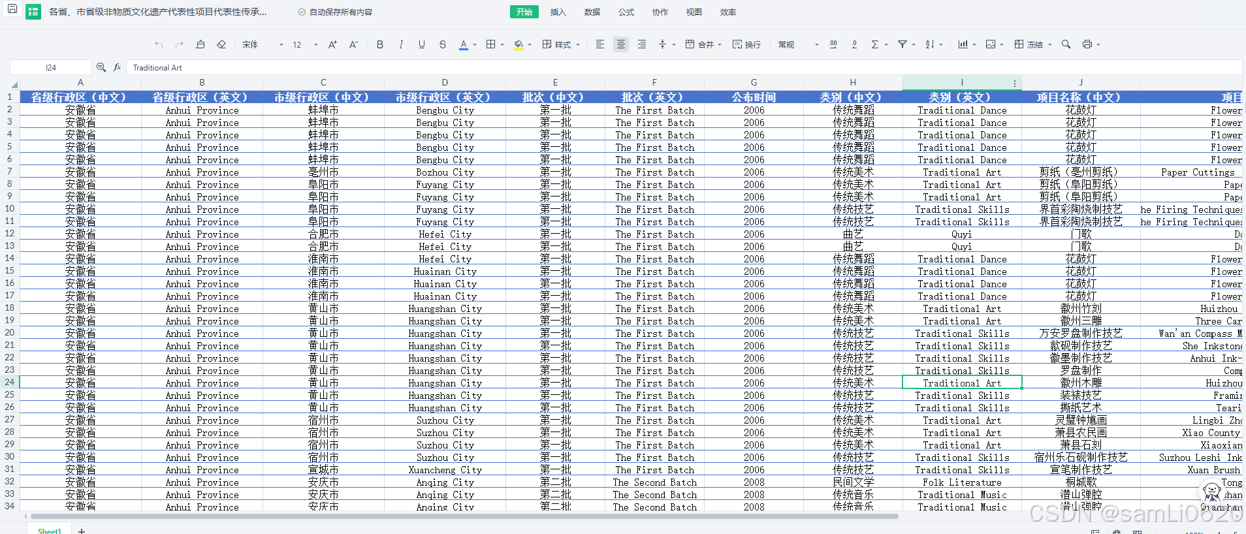Click the I24 cell name box
This screenshot has height=534, width=1246.
point(51,67)
